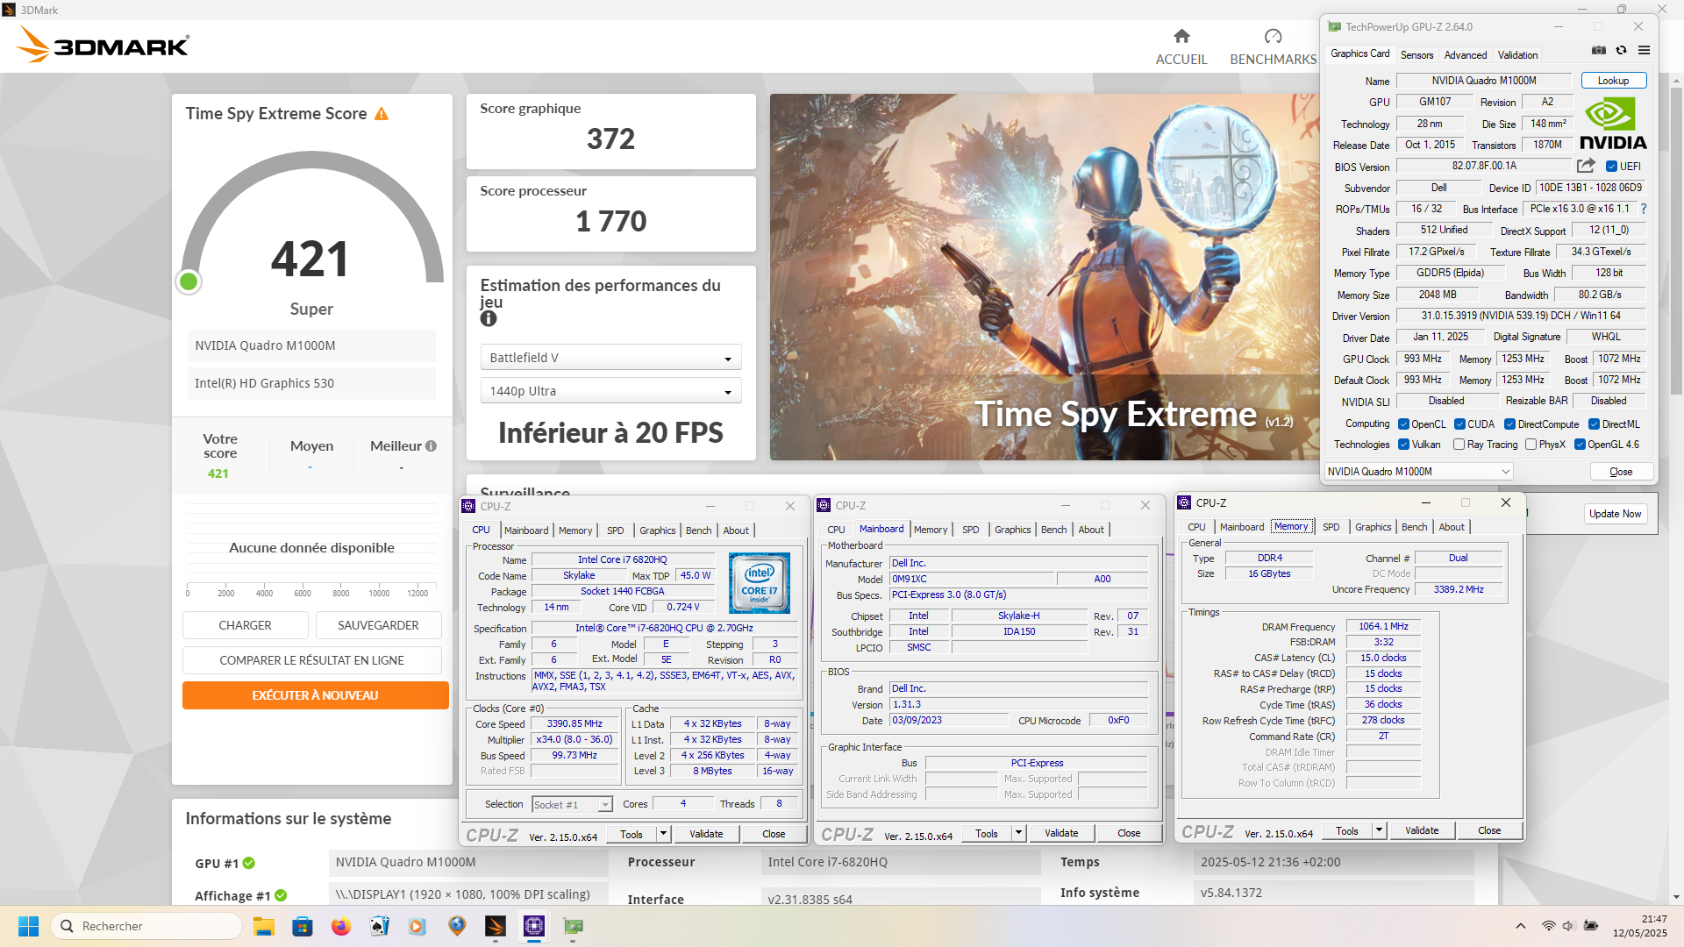Open the ACCUEIL home icon in 3DMark
Screen dimensions: 1684x947
(x=1181, y=36)
